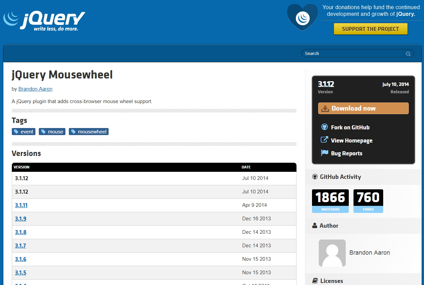This screenshot has height=285, width=424.
Task: Click the 760 forks counter
Action: tap(368, 201)
